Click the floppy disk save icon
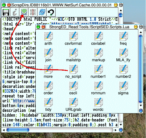146x138 pixels. pos(6,12)
